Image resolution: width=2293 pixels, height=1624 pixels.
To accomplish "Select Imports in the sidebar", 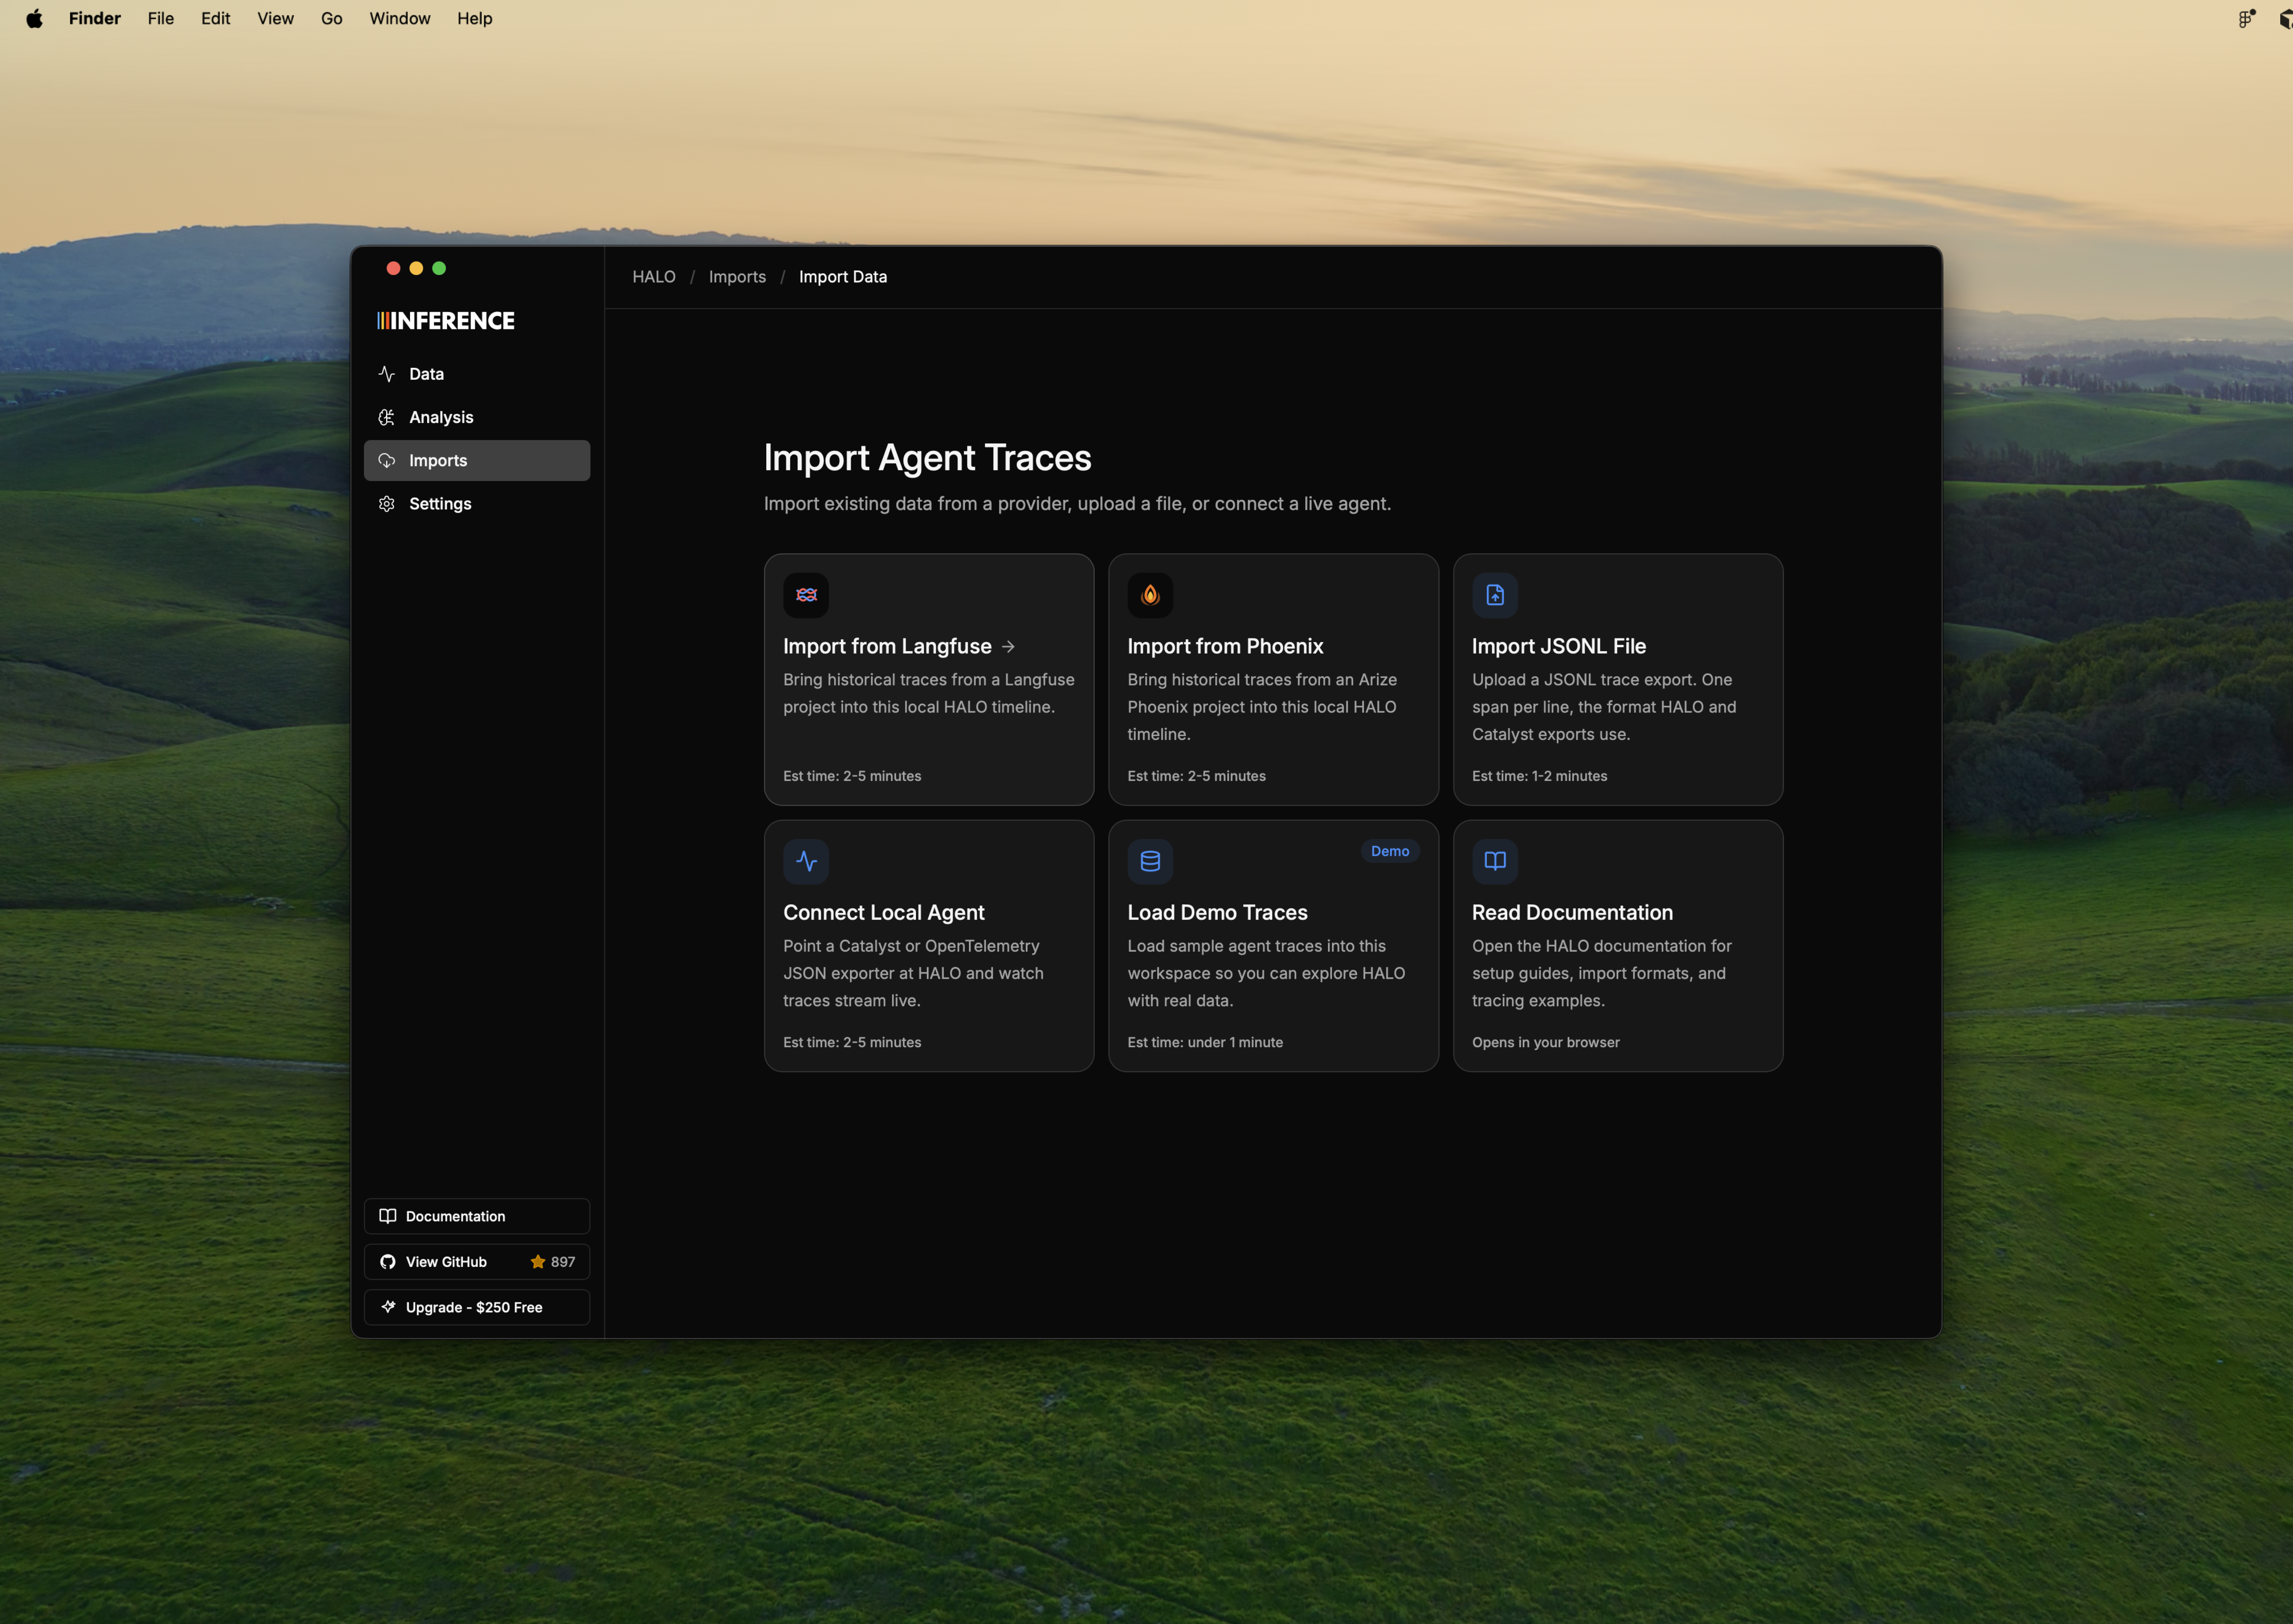I will pos(477,461).
